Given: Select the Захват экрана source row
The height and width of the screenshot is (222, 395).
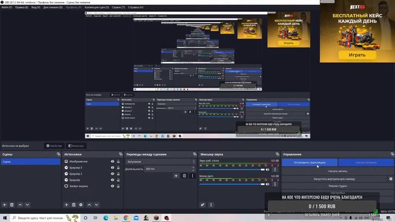Looking at the screenshot, I should (x=93, y=186).
